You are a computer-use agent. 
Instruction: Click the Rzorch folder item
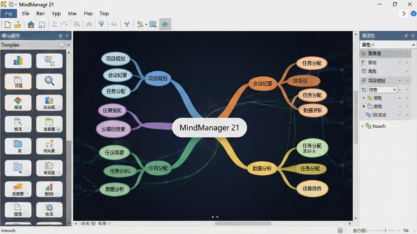(375, 126)
